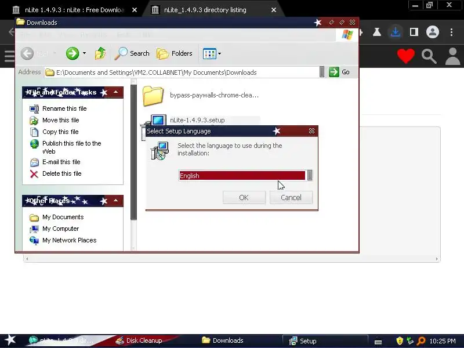464x348 pixels.
Task: Click Delete this file
Action: 62,173
